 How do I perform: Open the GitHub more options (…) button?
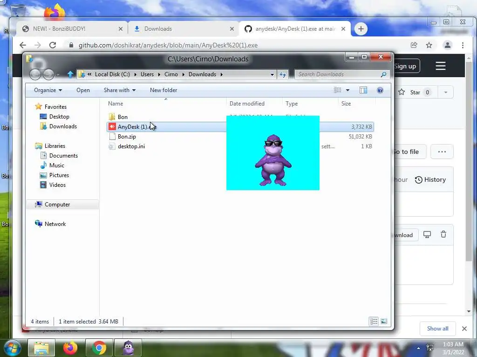(x=442, y=152)
